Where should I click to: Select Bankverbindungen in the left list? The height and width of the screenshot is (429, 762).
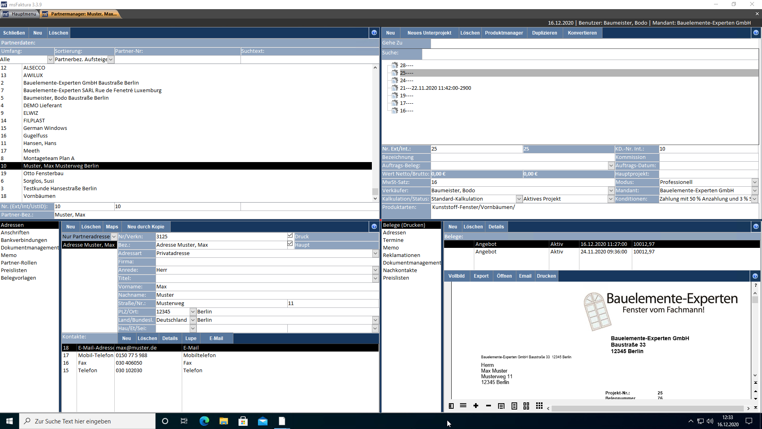24,240
